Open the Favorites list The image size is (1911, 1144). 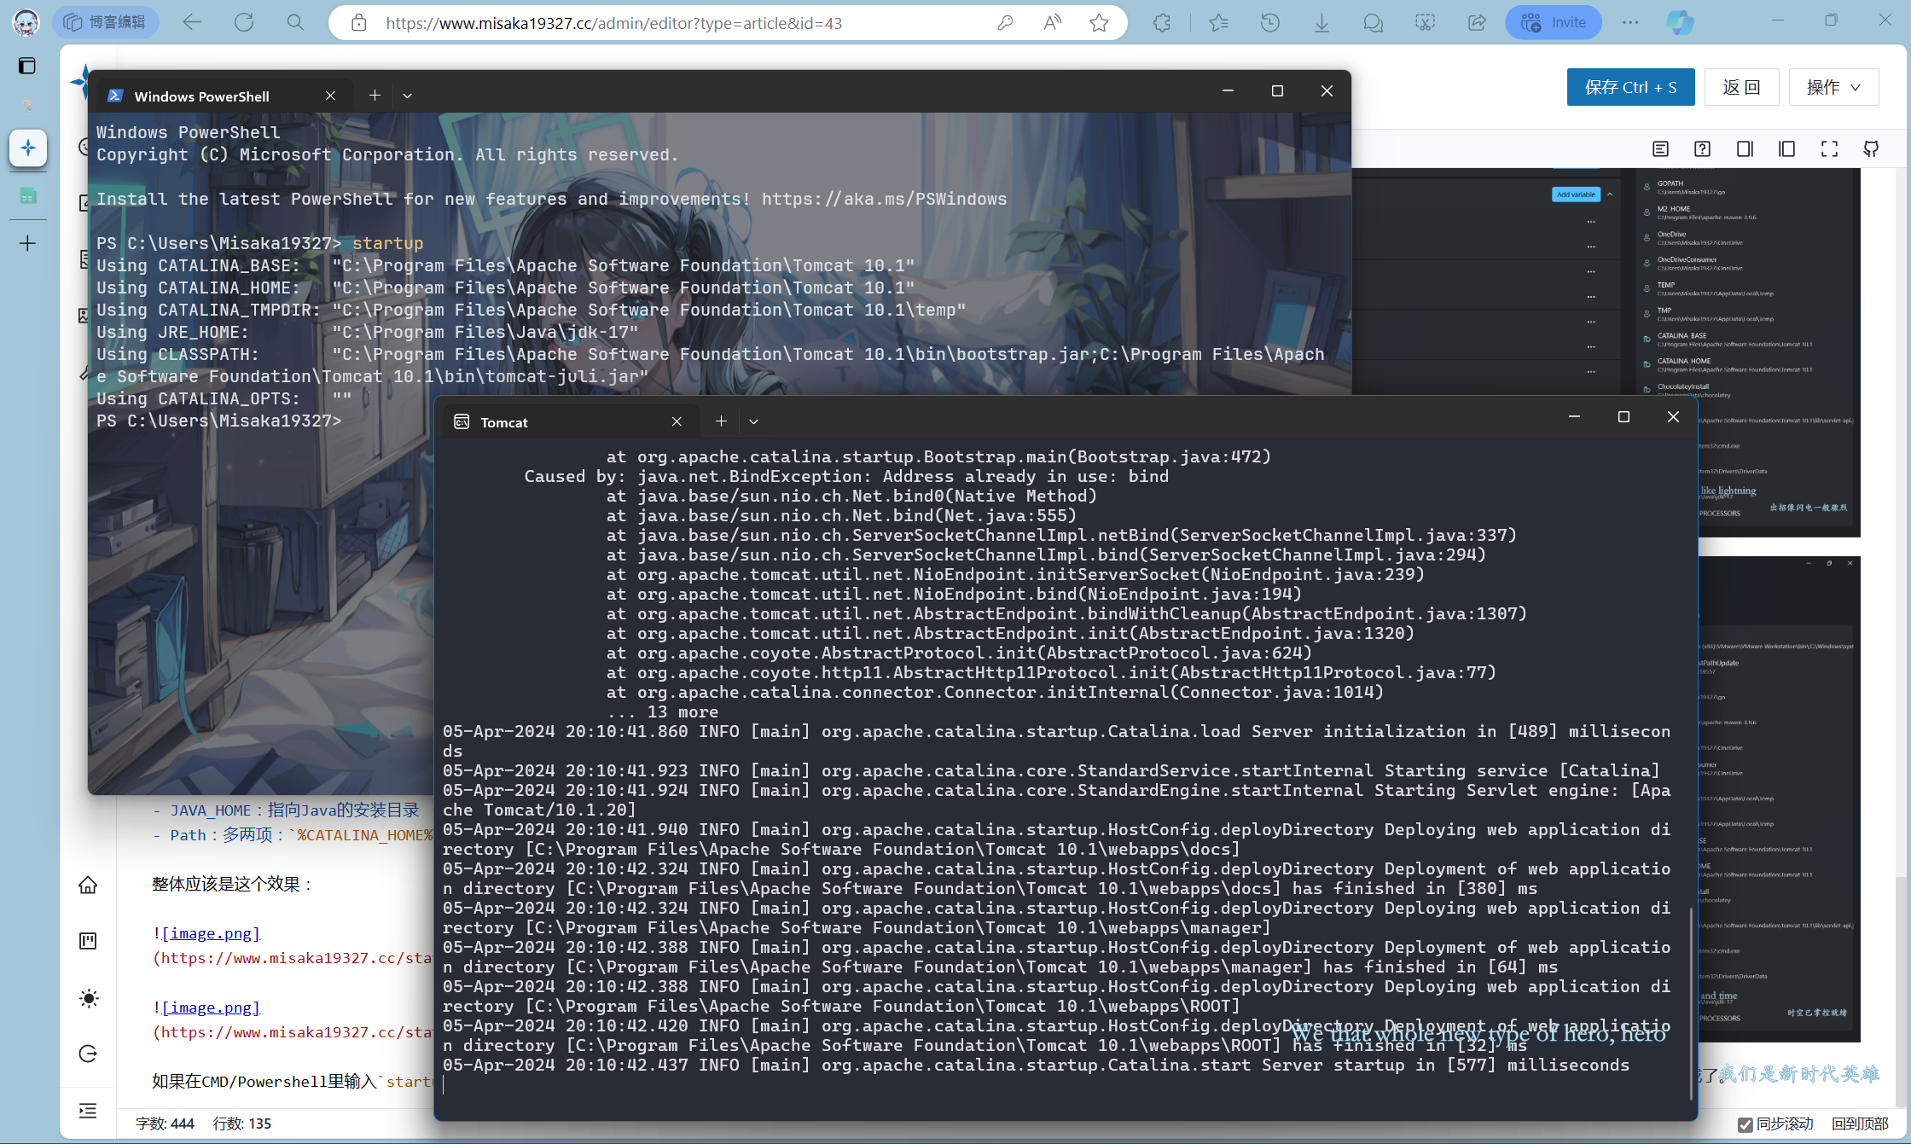click(1218, 23)
